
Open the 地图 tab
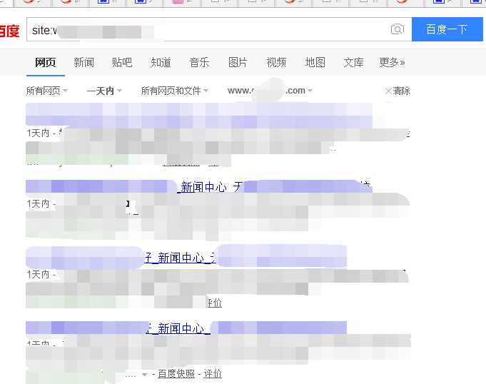[x=315, y=63]
